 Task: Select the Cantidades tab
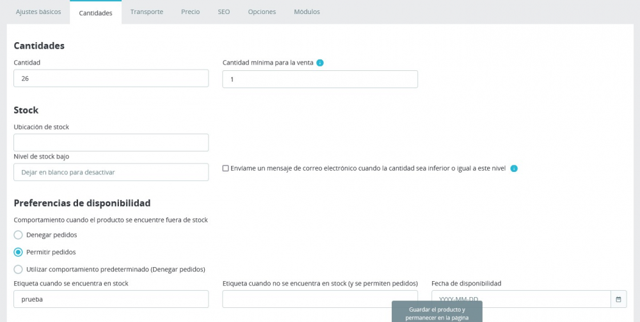click(x=95, y=13)
